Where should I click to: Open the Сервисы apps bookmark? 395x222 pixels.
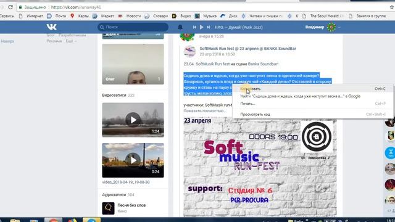pos(7,16)
